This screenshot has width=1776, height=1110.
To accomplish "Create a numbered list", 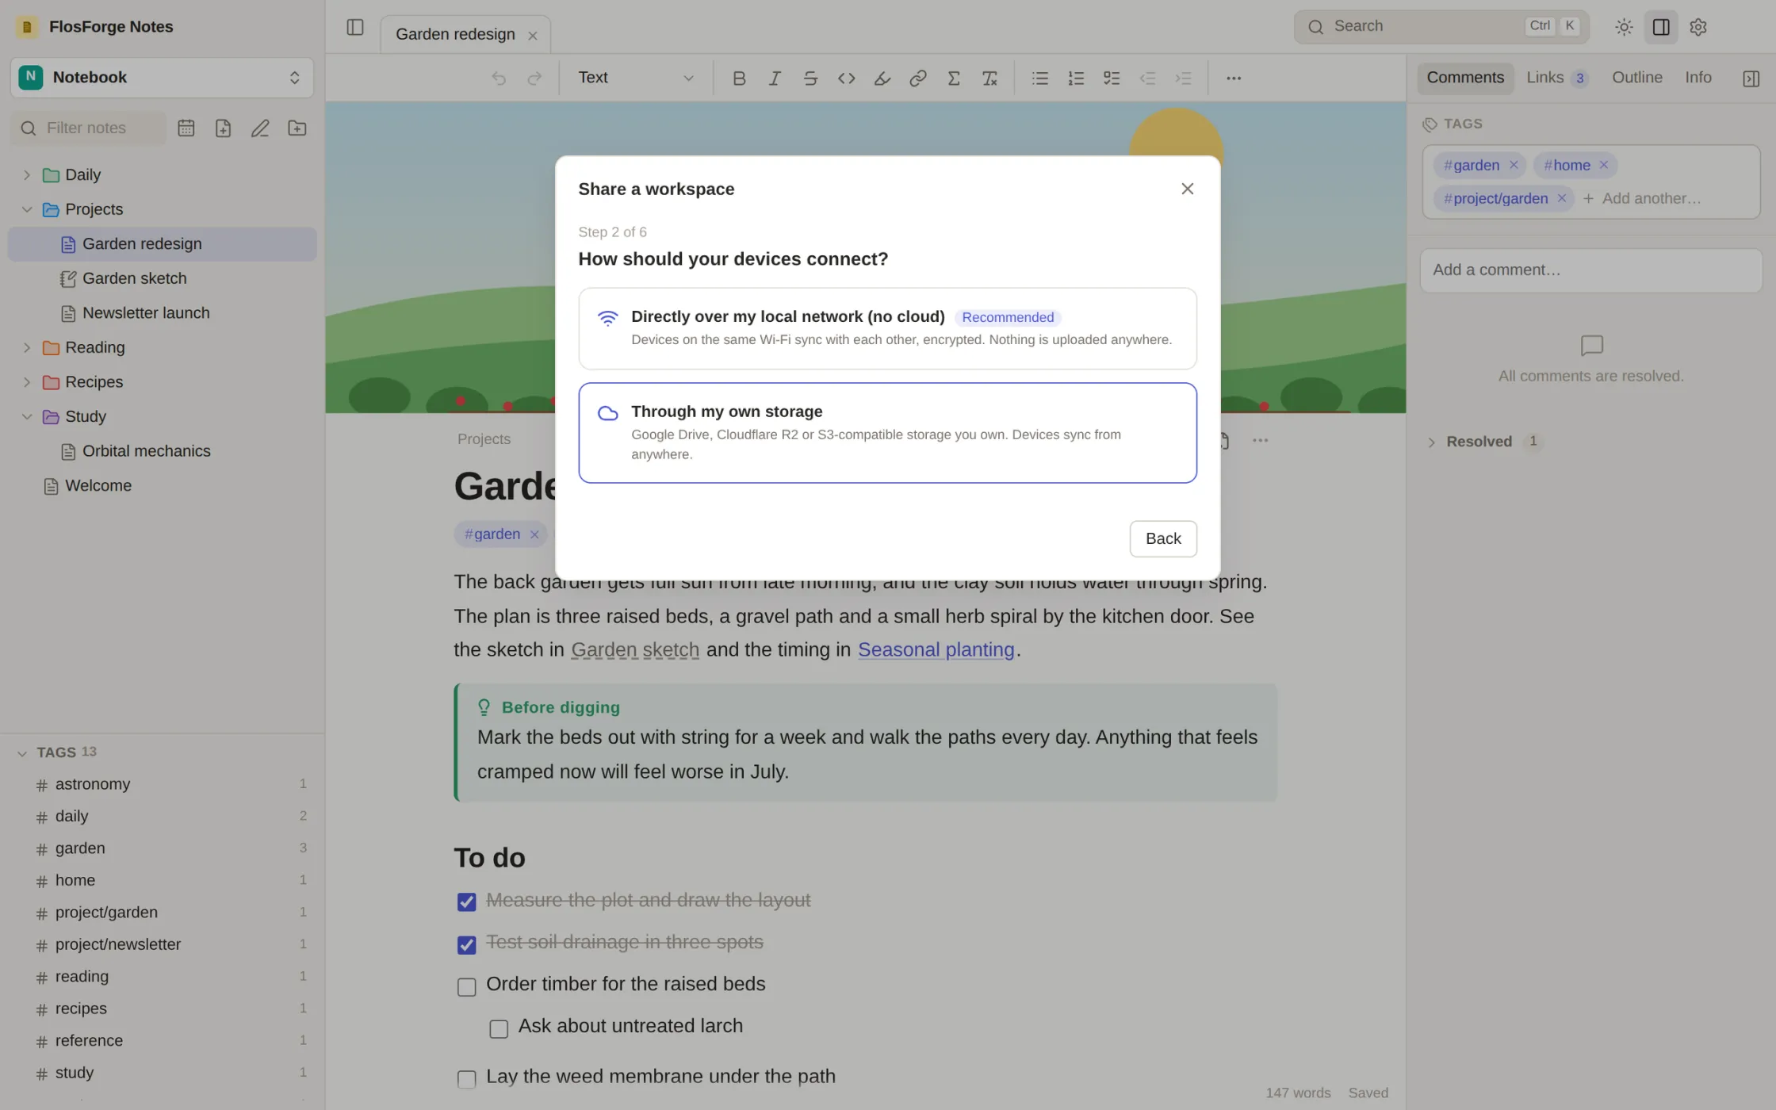I will point(1076,78).
